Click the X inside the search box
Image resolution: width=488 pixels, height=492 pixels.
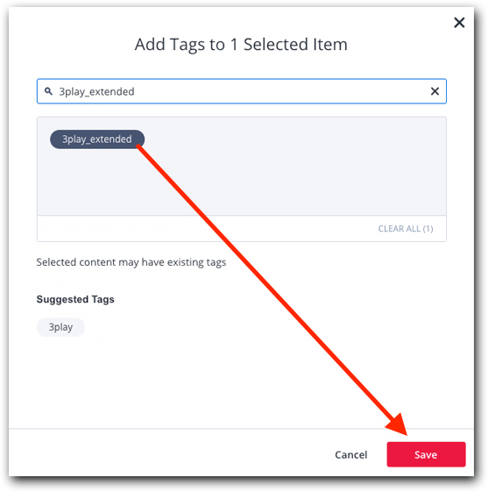pyautogui.click(x=435, y=91)
